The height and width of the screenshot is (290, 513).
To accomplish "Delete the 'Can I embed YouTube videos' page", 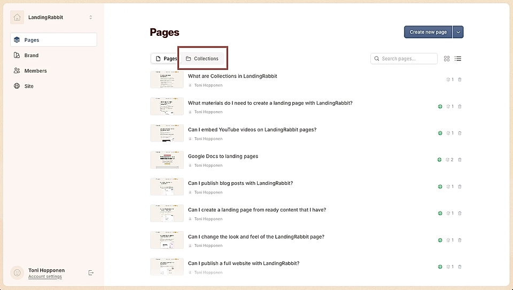I will point(460,133).
